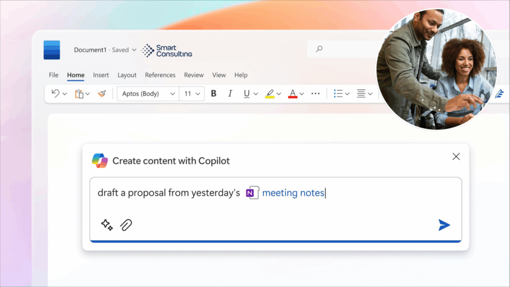This screenshot has height=287, width=510.
Task: Click the Paste clipboard icon
Action: (x=79, y=94)
